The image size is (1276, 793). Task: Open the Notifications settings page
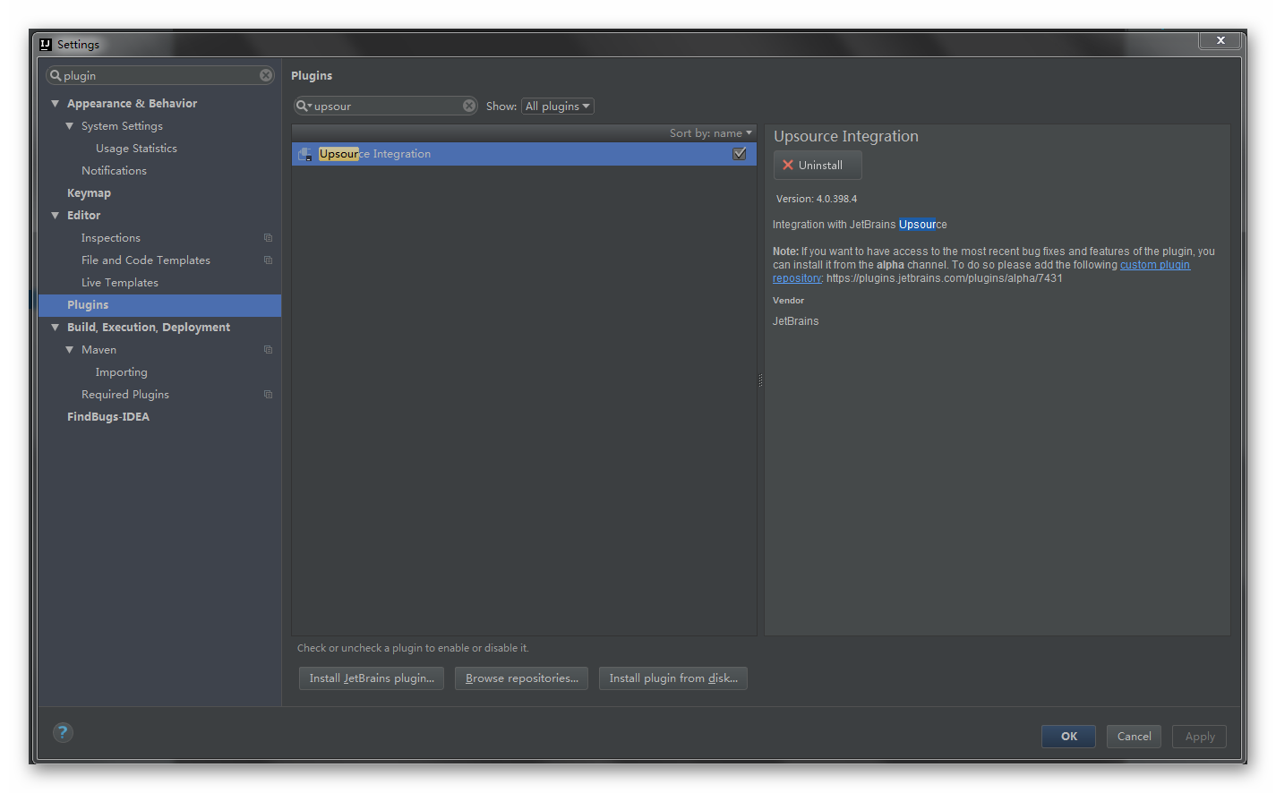[x=114, y=171]
